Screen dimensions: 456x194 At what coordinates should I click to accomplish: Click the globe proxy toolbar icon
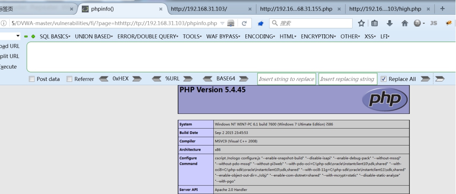point(417,23)
